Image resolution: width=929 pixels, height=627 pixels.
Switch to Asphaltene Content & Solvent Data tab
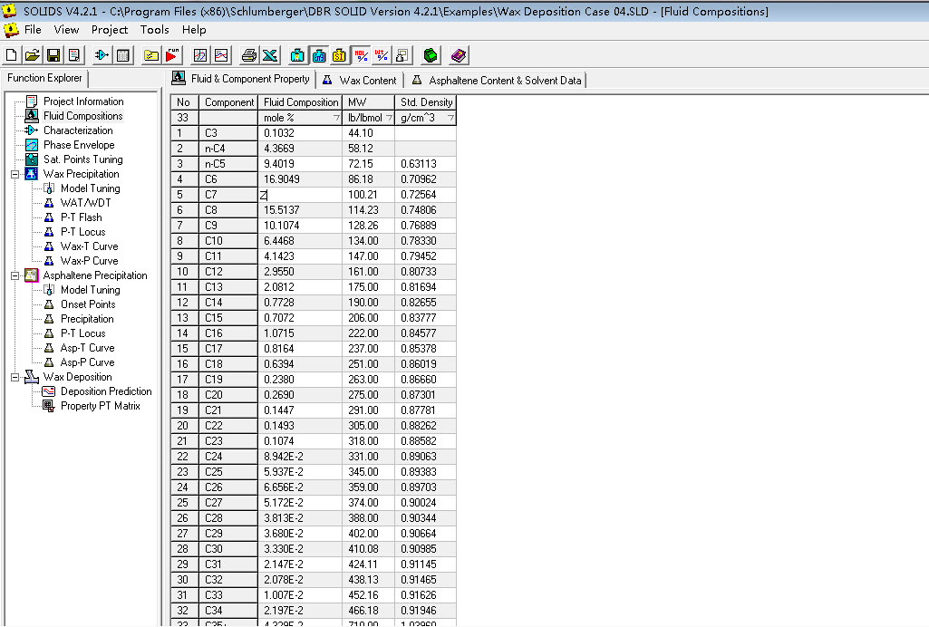[x=497, y=80]
